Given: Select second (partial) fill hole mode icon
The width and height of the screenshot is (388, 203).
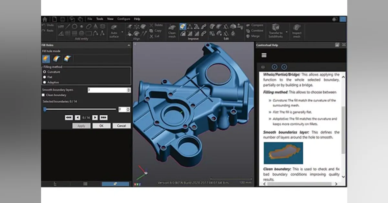Looking at the screenshot, I should (57, 58).
